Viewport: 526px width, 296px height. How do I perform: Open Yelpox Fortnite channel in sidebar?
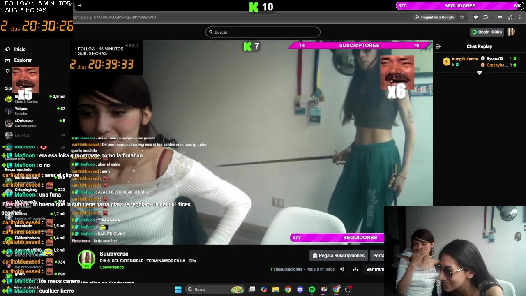coord(35,111)
